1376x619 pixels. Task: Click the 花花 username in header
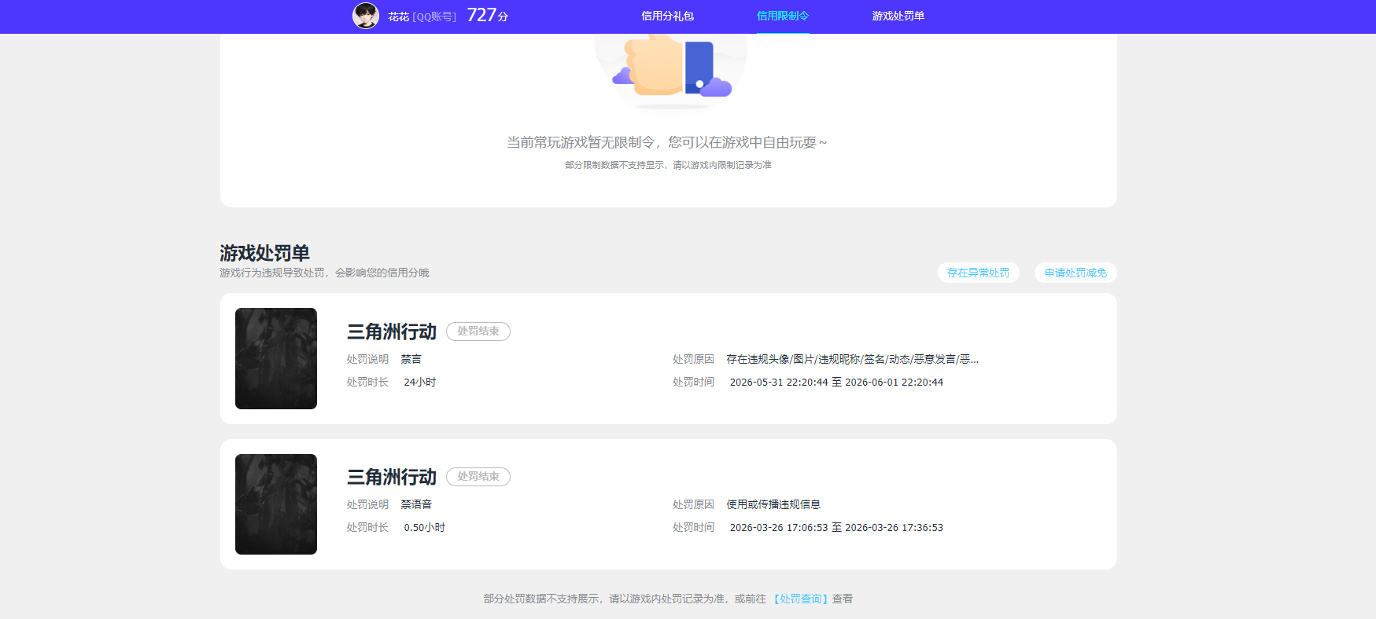tap(398, 16)
